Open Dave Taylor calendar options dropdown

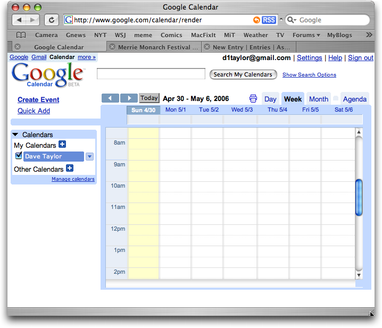pyautogui.click(x=89, y=156)
